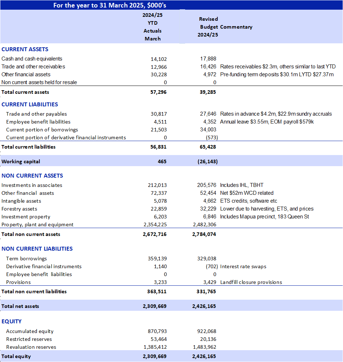Click total current liabilities actual 56,831
Viewport: 343px width, 362px height.
point(158,147)
